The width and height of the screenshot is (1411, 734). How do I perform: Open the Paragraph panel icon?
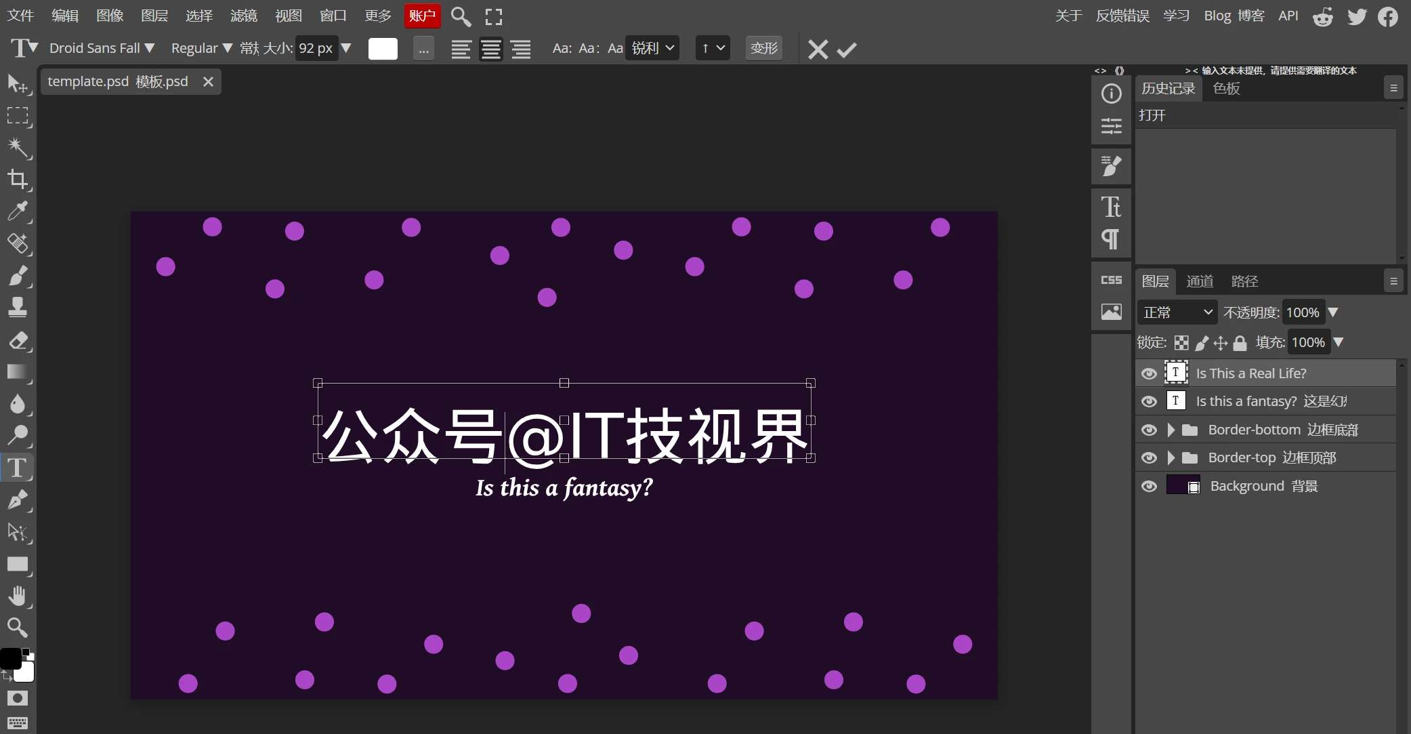pos(1111,239)
